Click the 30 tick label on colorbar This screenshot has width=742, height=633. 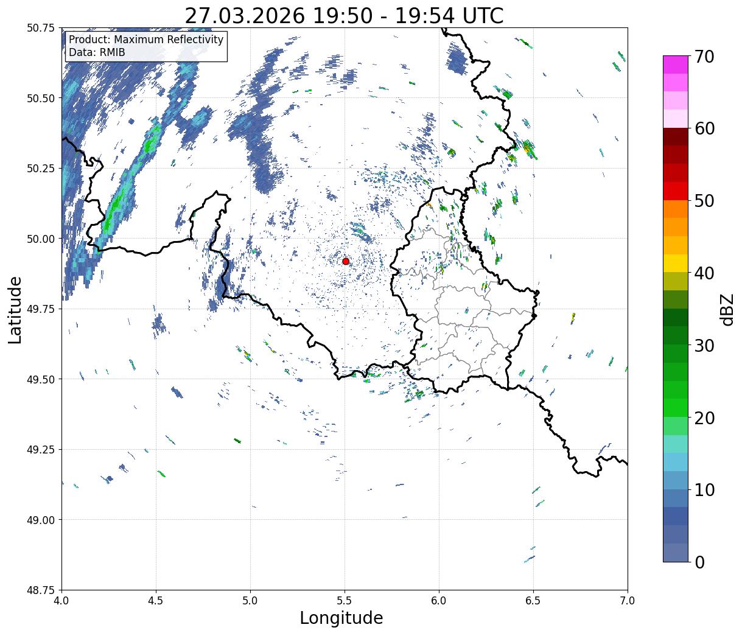pos(704,346)
